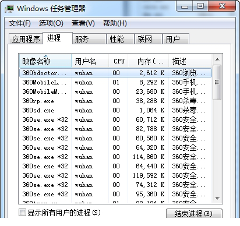240x226 pixels.
Task: Sort by 内存 column header
Action: point(149,61)
